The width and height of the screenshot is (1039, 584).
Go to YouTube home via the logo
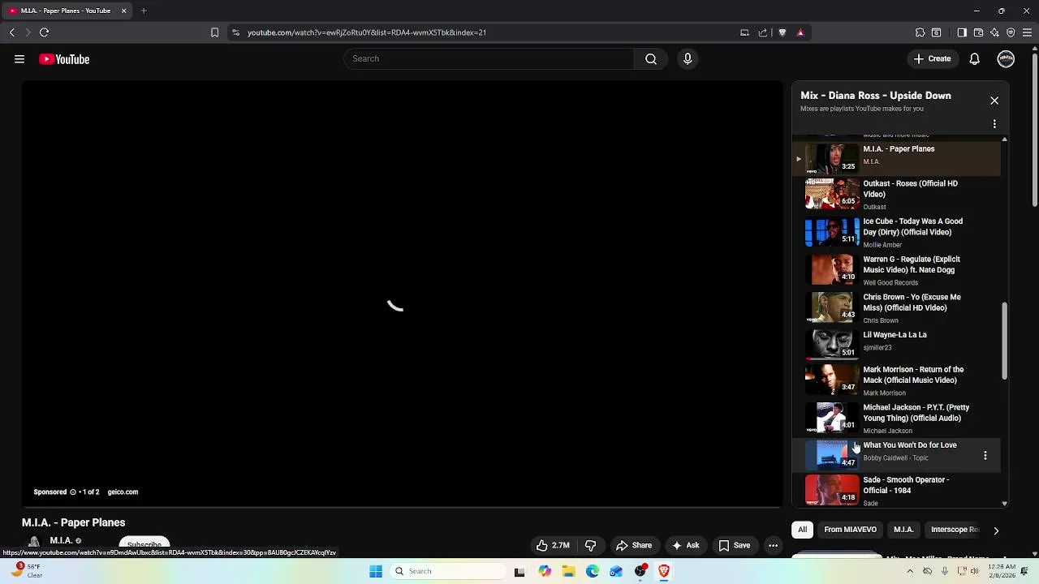tap(64, 59)
